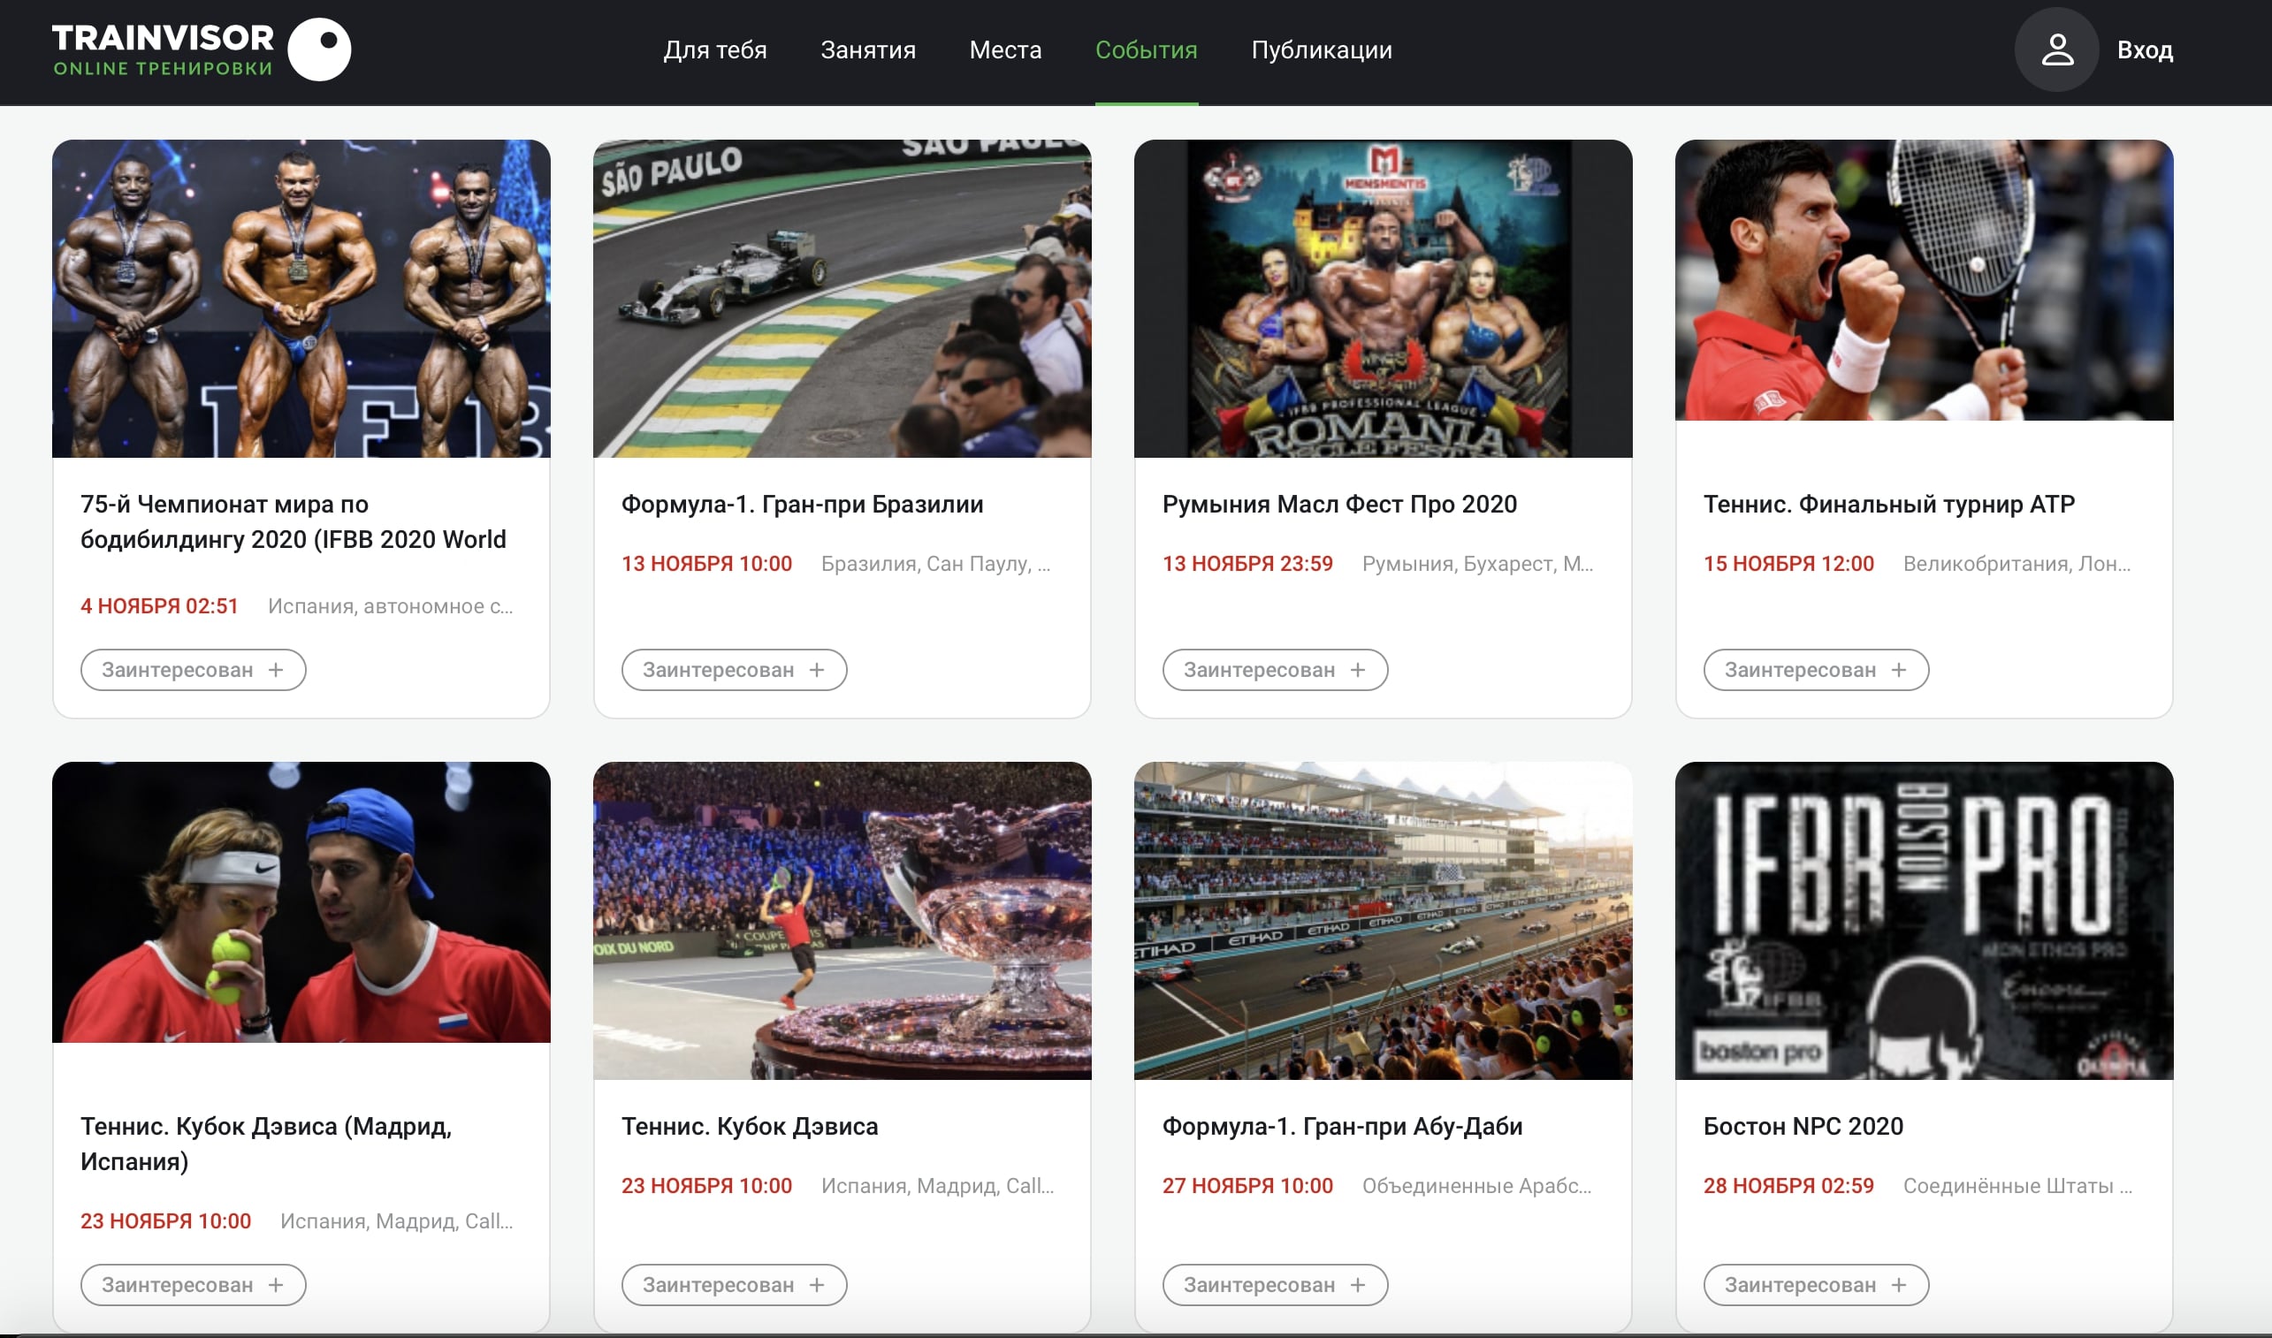Open the Для тебя menu item
Screen dimensions: 2272x1338
[714, 50]
